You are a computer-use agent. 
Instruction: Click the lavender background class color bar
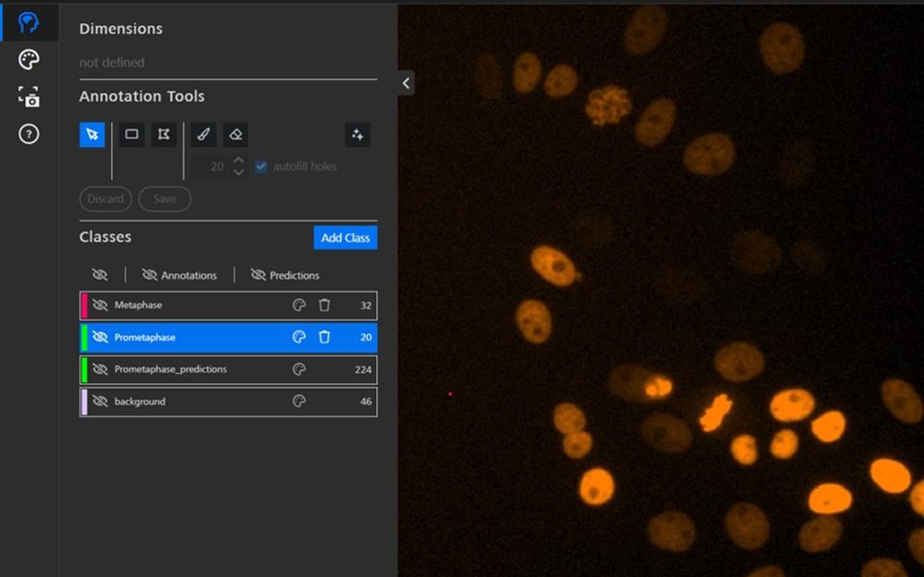pyautogui.click(x=84, y=403)
